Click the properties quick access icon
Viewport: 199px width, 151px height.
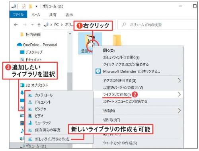click(23, 6)
